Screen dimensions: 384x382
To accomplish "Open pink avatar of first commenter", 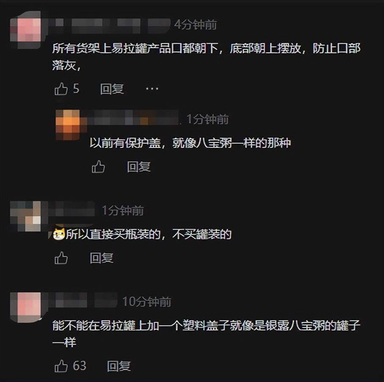I will coord(25,30).
